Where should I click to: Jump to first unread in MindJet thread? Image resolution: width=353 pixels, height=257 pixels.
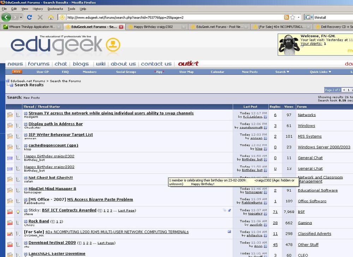(26, 189)
